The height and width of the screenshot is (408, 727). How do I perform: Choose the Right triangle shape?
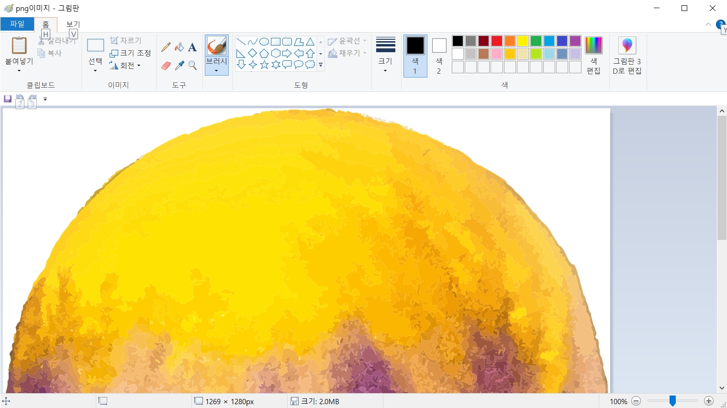point(241,53)
